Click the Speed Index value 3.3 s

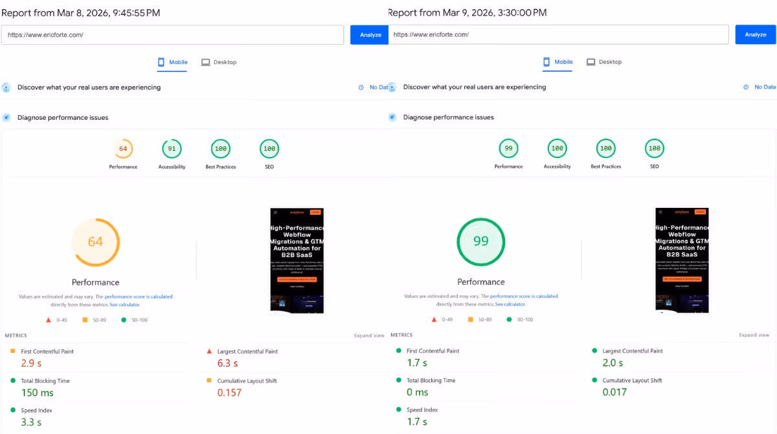coord(31,422)
